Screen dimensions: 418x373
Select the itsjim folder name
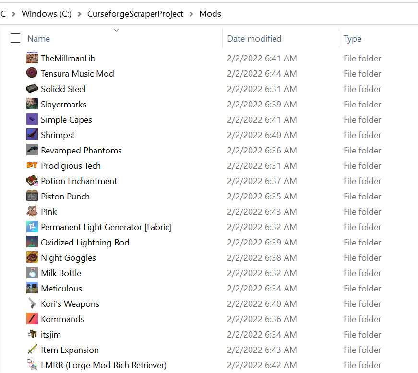coord(51,335)
